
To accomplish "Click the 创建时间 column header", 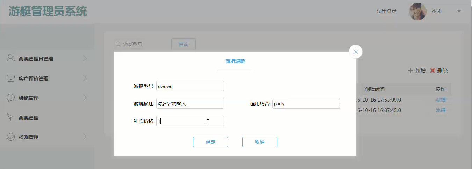I will (x=375, y=89).
